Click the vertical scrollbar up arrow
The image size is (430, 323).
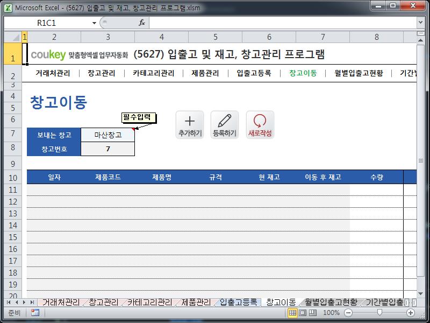420,40
